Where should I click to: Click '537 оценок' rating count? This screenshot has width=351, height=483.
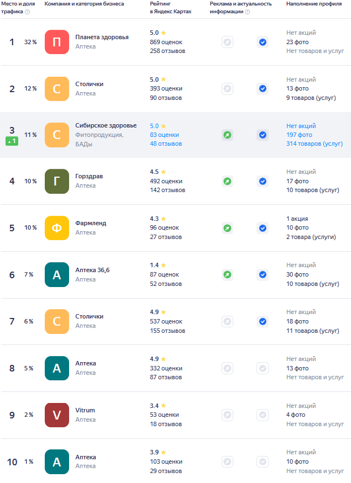click(166, 322)
